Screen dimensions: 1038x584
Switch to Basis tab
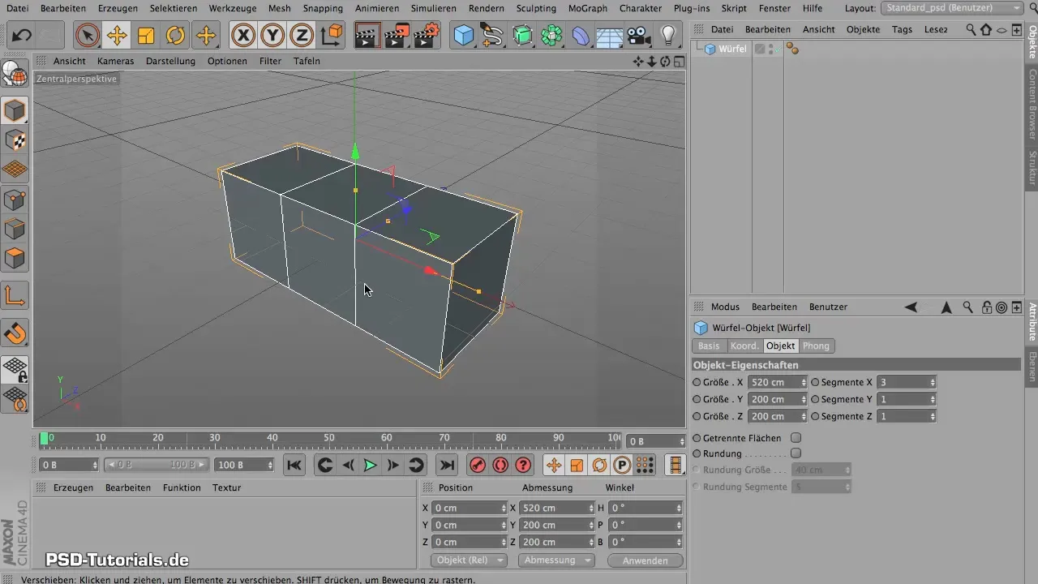[x=709, y=346]
